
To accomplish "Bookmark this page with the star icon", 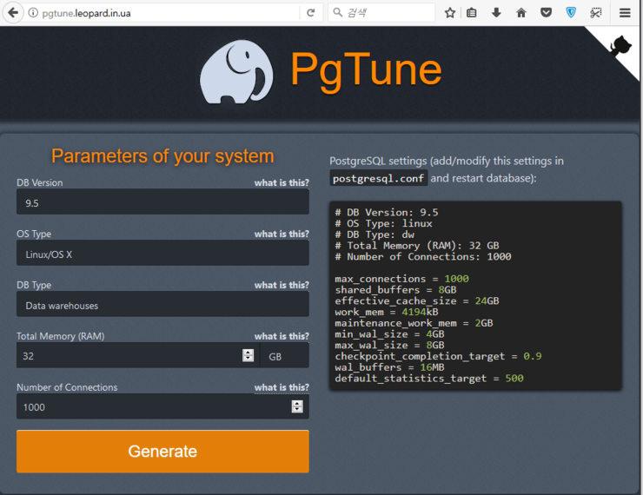I will click(x=450, y=13).
